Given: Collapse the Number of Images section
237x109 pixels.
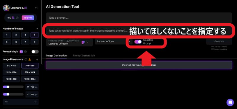Looking at the screenshot, I should [x=37, y=29].
